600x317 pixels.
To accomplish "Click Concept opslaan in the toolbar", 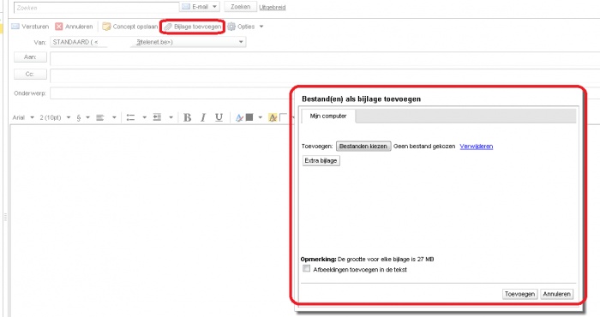I will [130, 27].
